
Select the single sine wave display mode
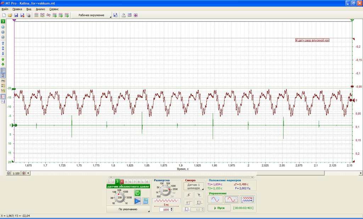click(x=215, y=199)
